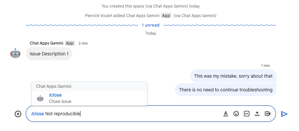Click the App badge next to sender name
This screenshot has height=131, width=299.
point(70,43)
